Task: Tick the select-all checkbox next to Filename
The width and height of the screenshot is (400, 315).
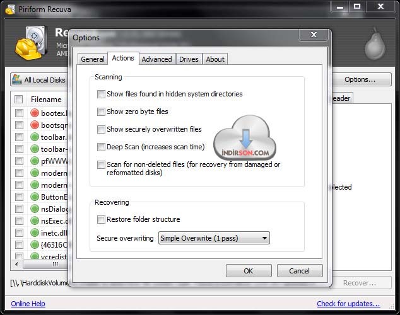Action: [19, 99]
